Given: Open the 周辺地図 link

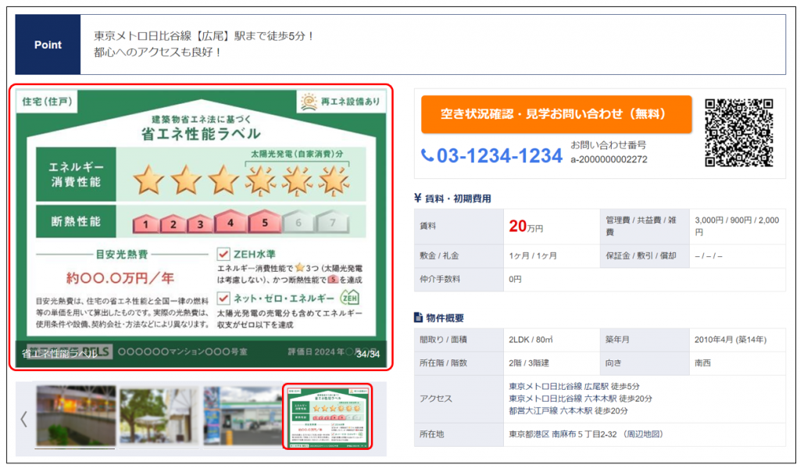Looking at the screenshot, I should tap(645, 434).
